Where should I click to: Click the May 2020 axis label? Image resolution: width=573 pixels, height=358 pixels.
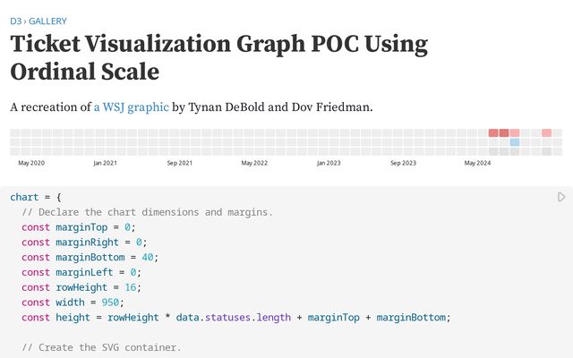coord(31,164)
